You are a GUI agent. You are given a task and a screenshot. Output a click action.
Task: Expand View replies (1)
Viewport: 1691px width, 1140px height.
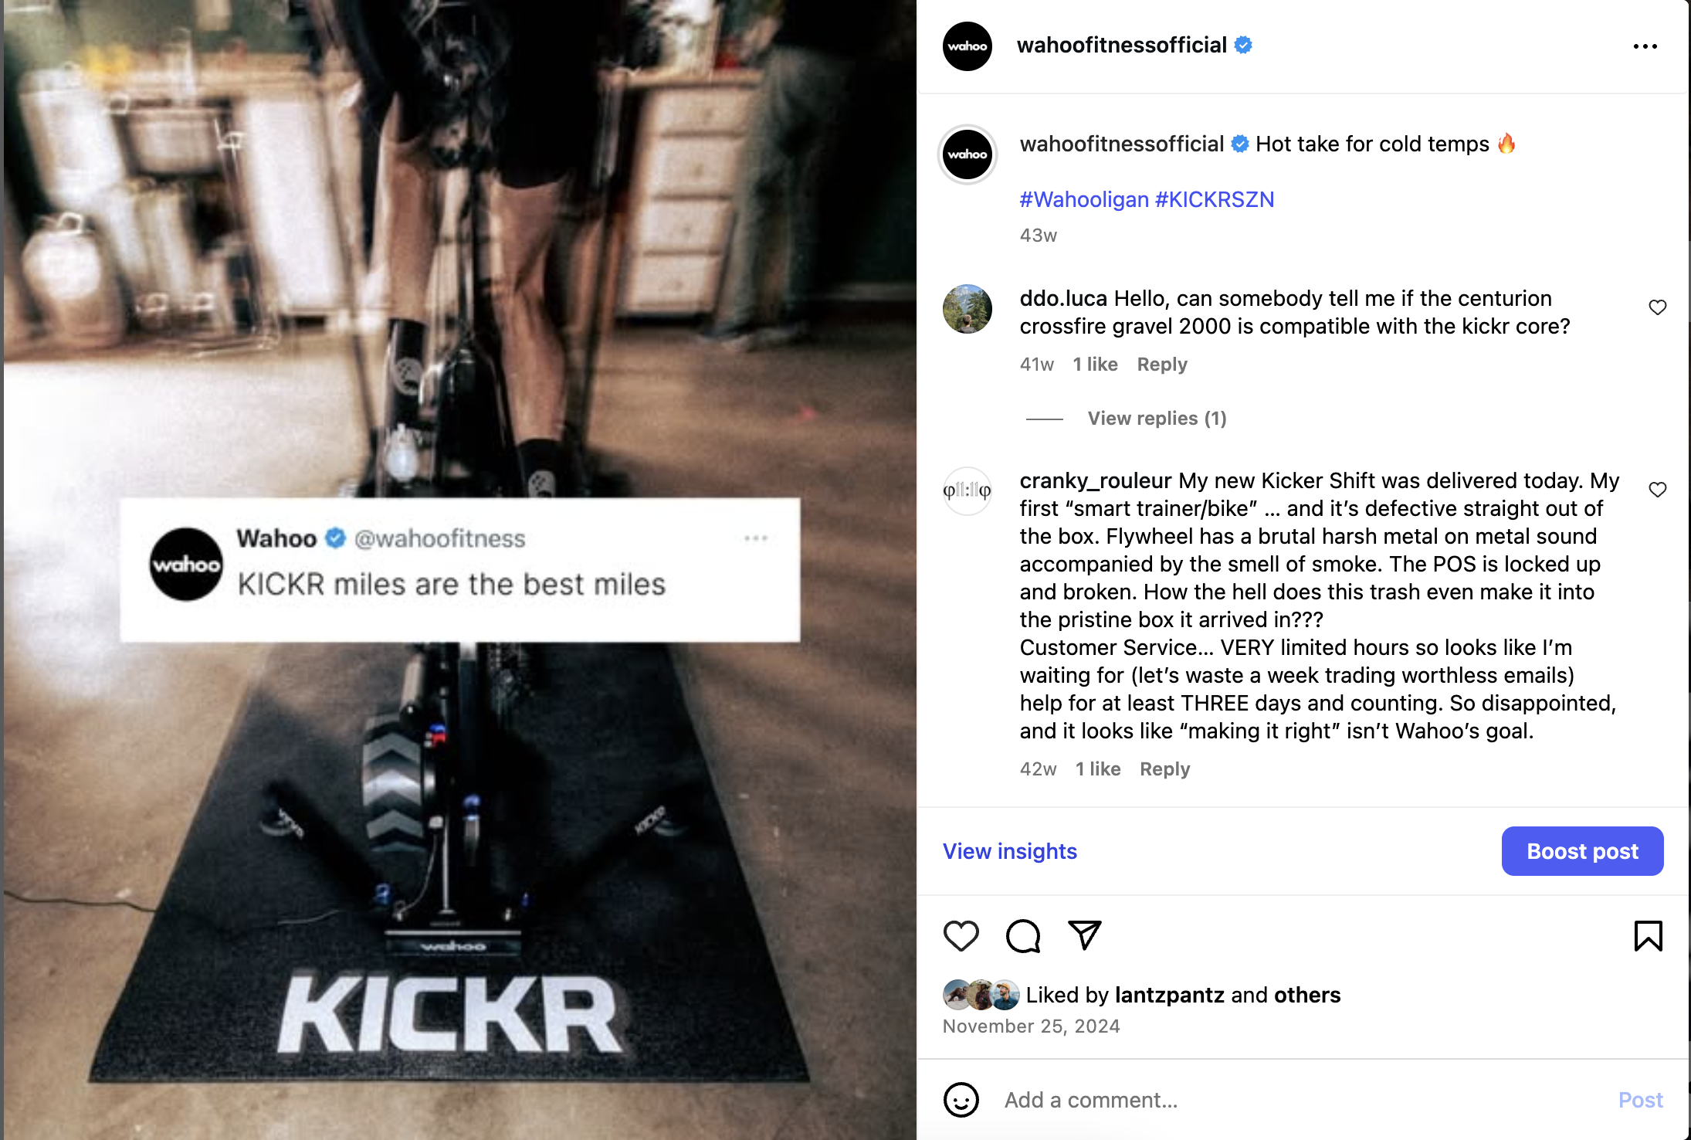click(x=1157, y=419)
